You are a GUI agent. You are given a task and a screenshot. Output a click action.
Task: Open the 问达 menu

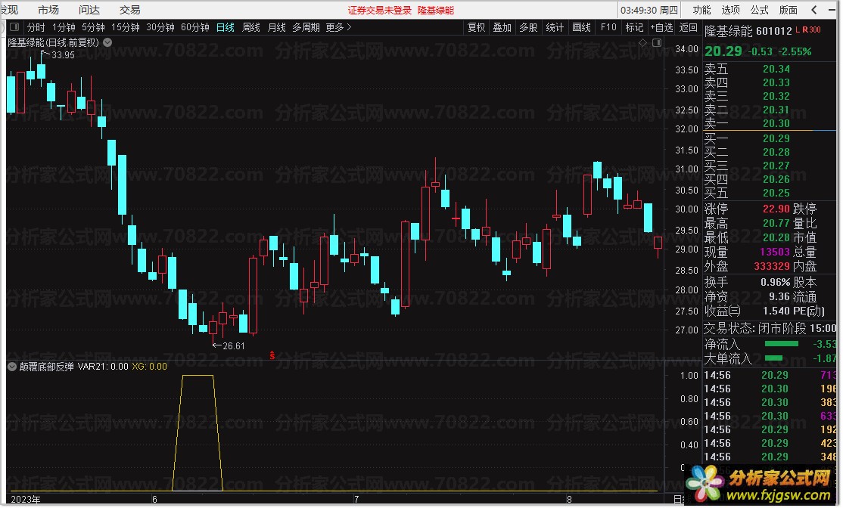coord(89,10)
